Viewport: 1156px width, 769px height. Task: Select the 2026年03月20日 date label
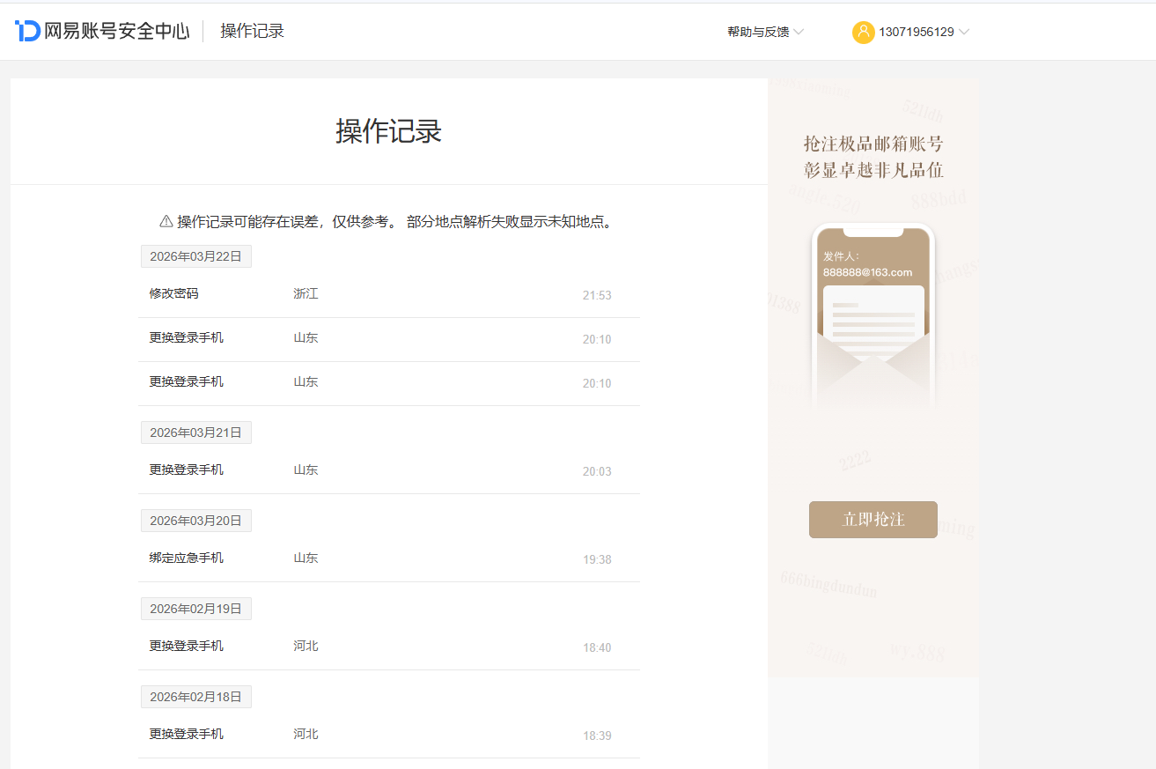point(196,521)
